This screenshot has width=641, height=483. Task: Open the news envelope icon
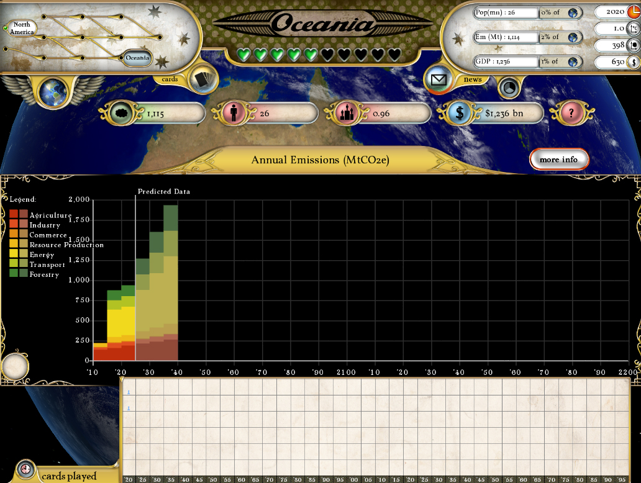(x=439, y=79)
